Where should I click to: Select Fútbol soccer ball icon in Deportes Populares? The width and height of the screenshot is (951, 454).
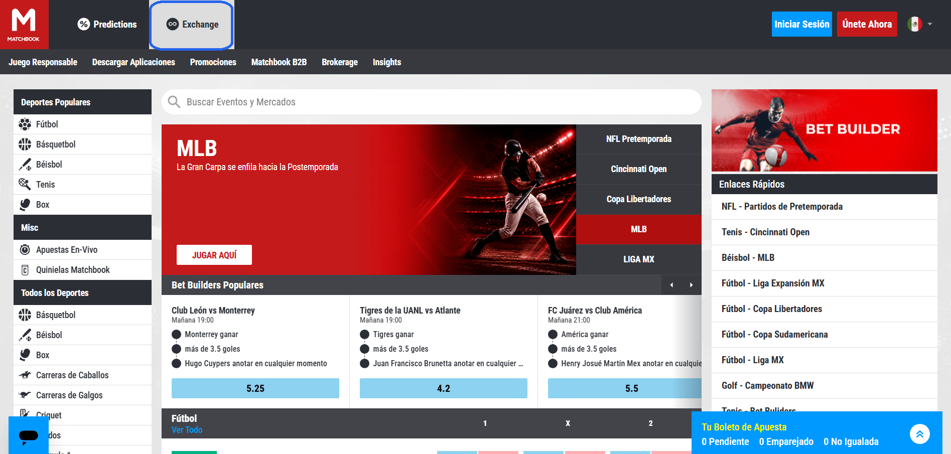click(x=25, y=124)
